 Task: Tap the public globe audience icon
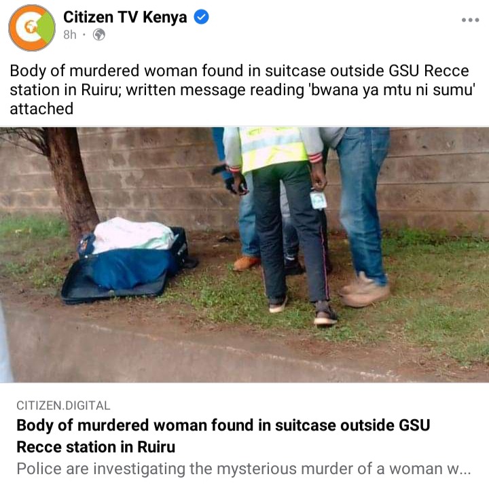coord(99,35)
